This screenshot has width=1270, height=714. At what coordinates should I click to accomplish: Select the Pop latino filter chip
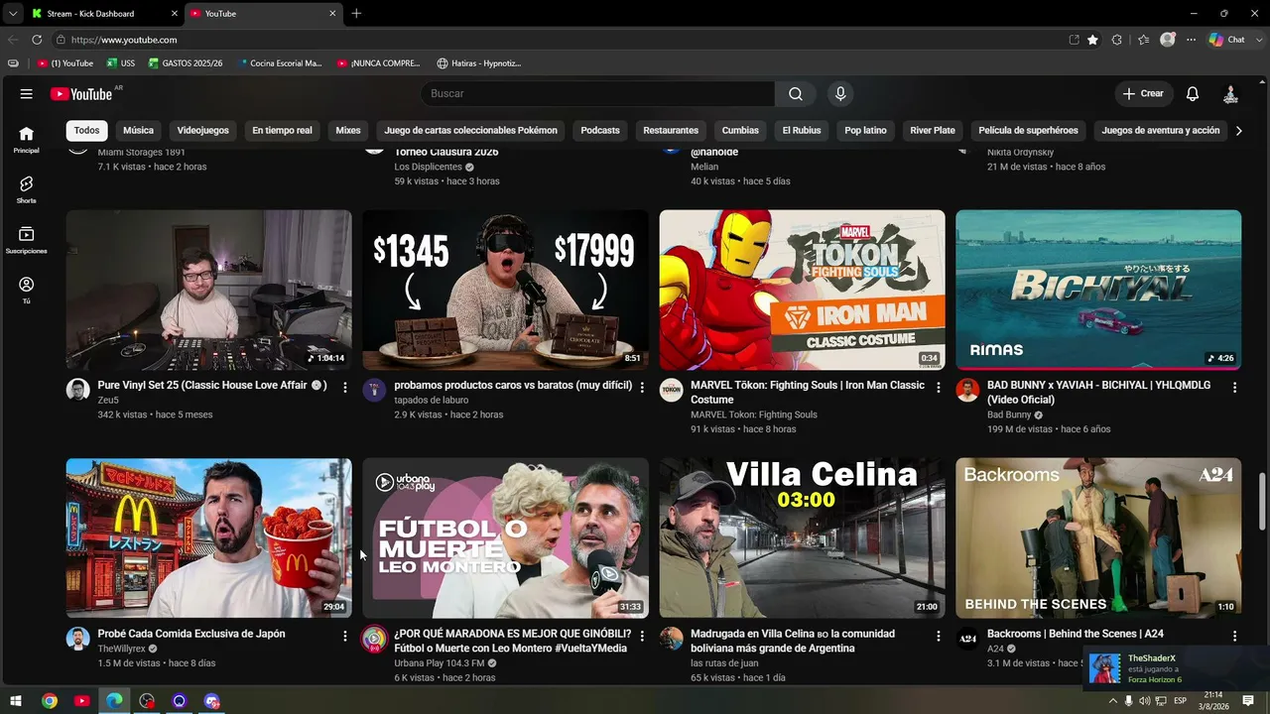865,131
